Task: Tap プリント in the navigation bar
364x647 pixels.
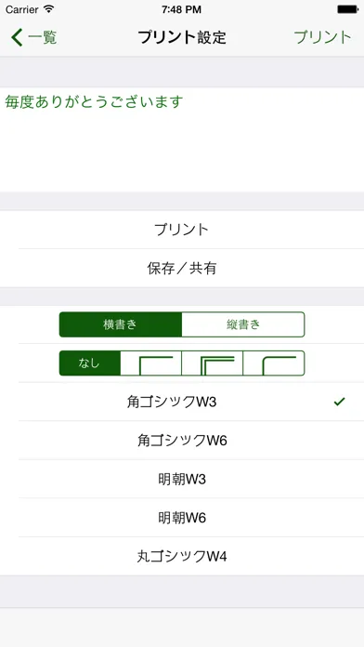Action: (x=323, y=37)
